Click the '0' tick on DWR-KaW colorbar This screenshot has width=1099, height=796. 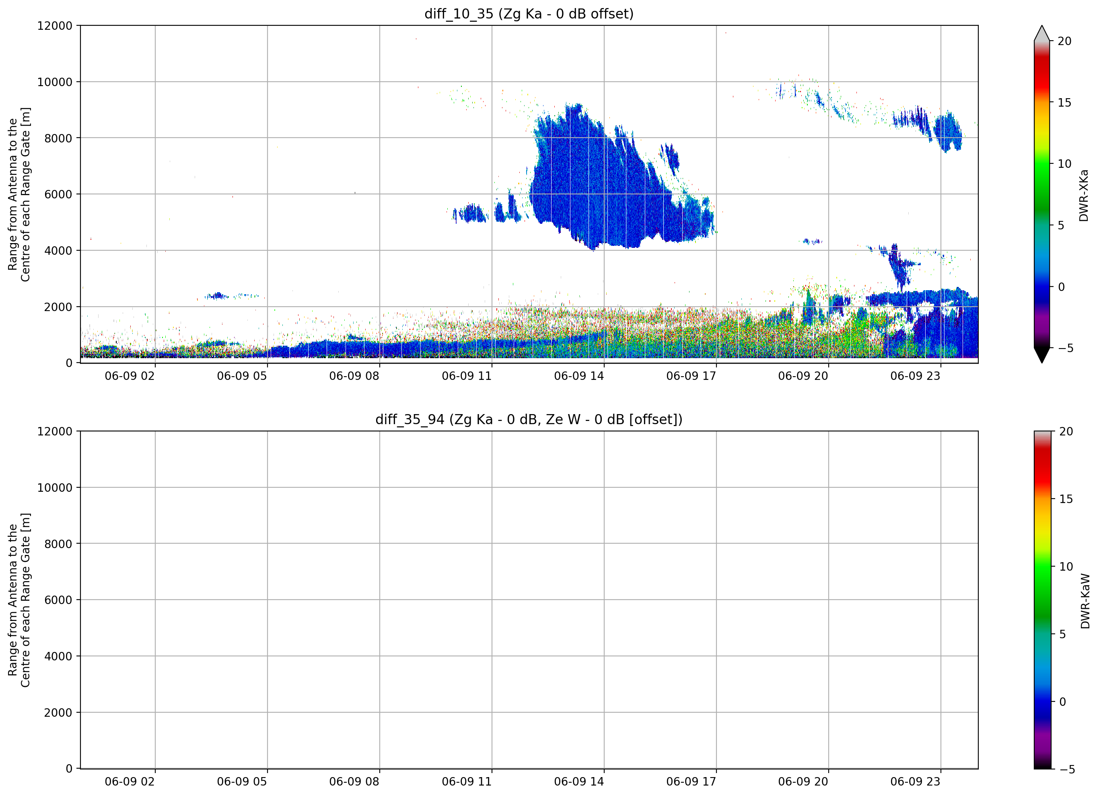[1063, 701]
